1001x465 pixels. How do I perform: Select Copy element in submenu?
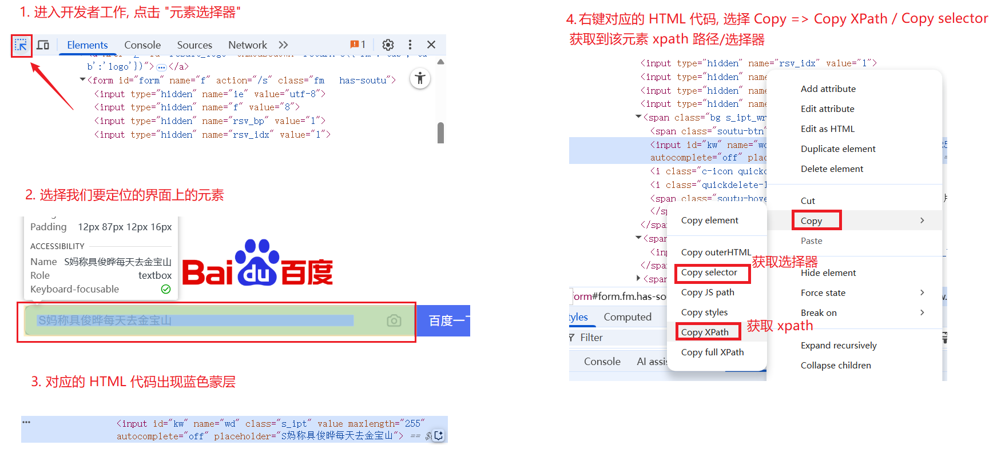click(x=709, y=220)
